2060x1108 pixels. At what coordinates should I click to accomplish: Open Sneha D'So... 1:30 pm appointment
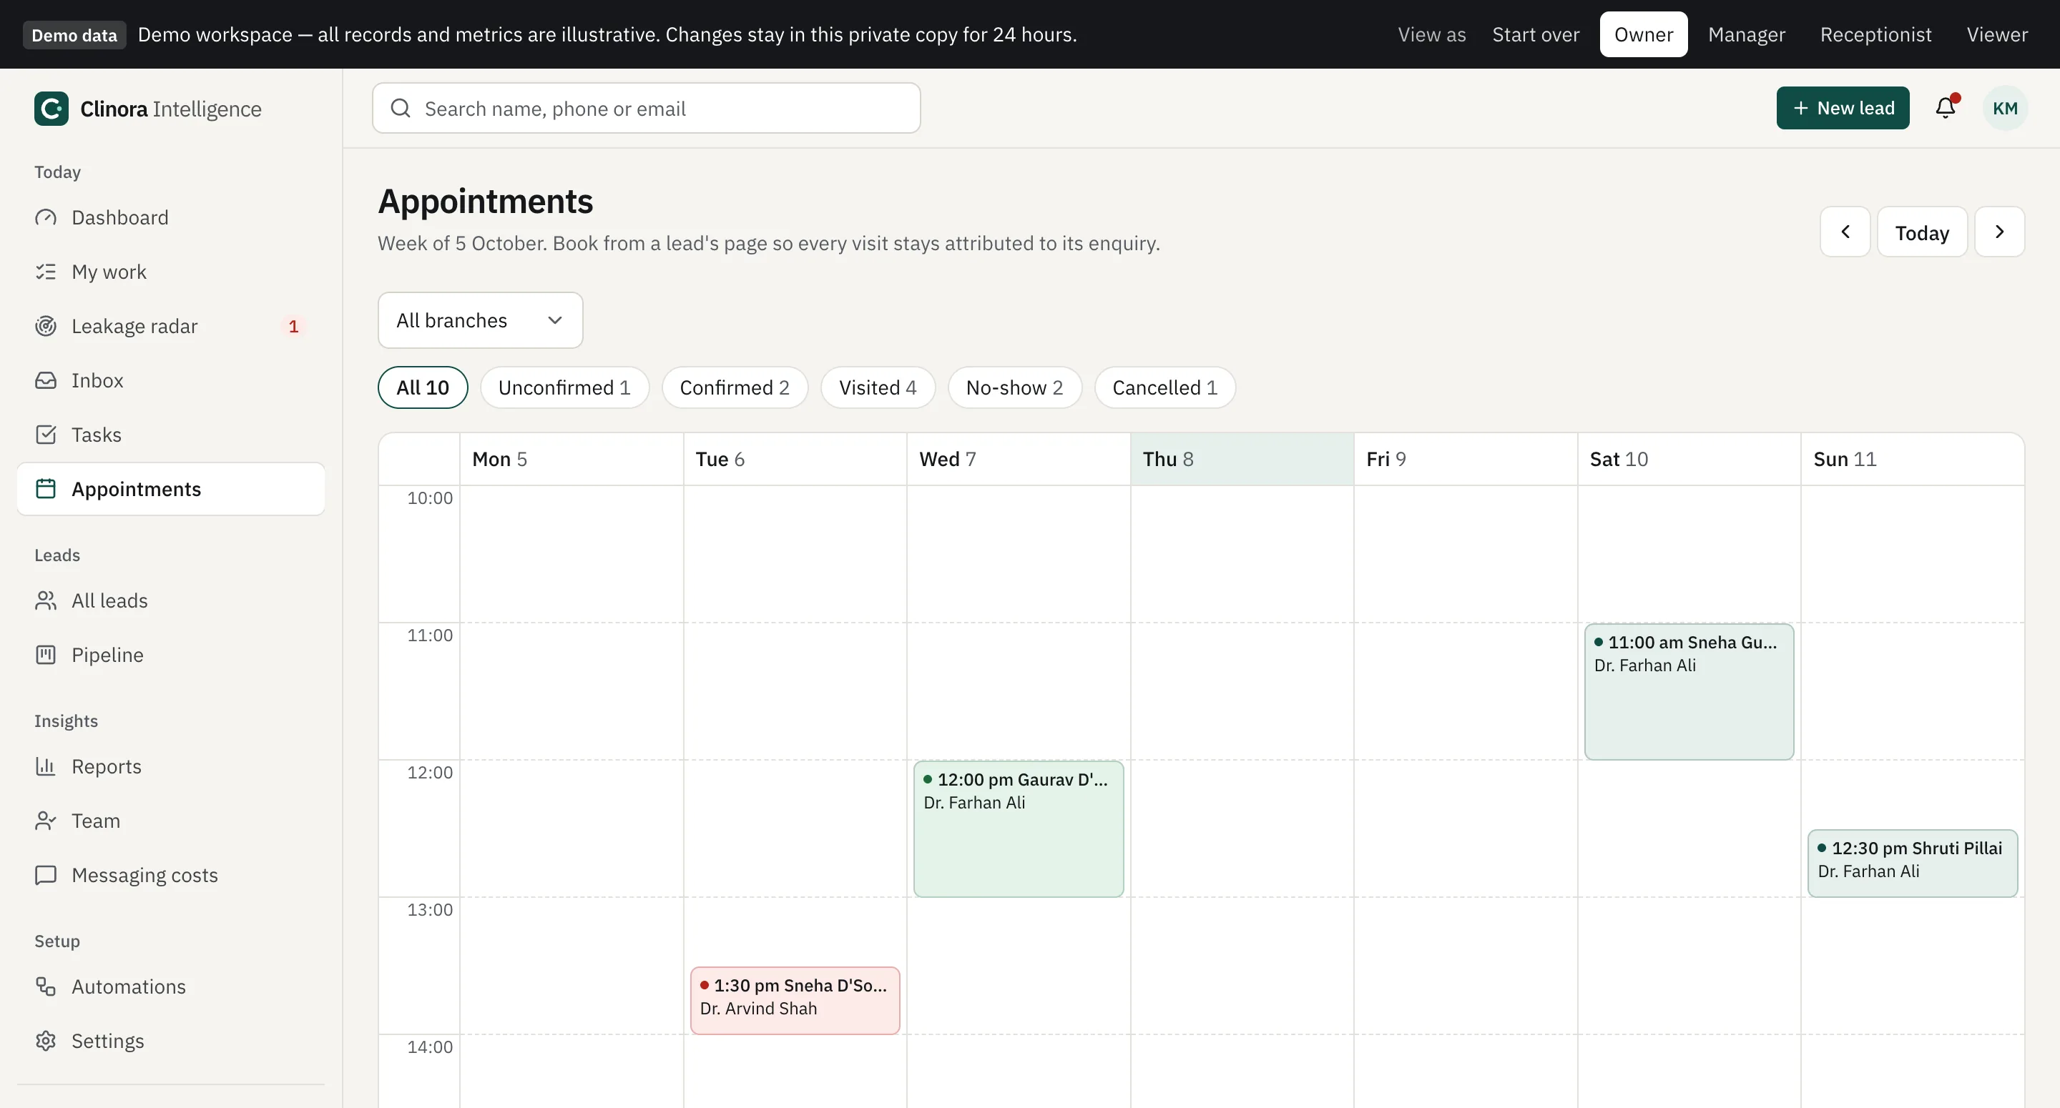coord(795,1001)
